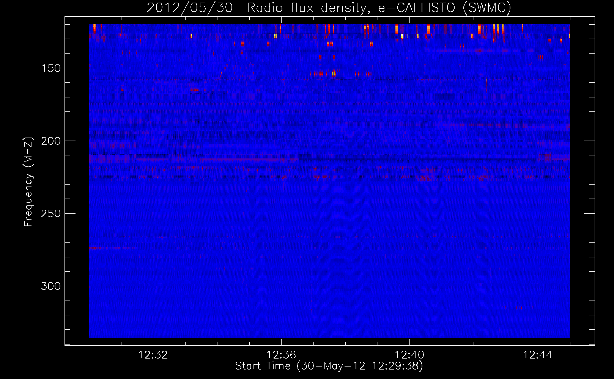Click the "Start Time (30-May-12 12:29:38)" label
The height and width of the screenshot is (379, 614).
click(329, 366)
